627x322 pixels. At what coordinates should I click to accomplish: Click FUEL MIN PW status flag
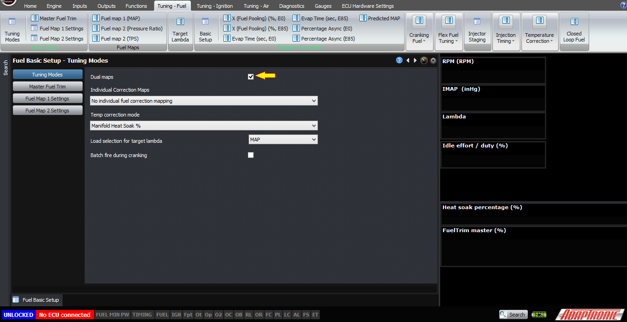[x=113, y=315]
